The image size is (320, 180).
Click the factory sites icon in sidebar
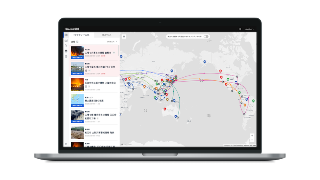[66, 40]
